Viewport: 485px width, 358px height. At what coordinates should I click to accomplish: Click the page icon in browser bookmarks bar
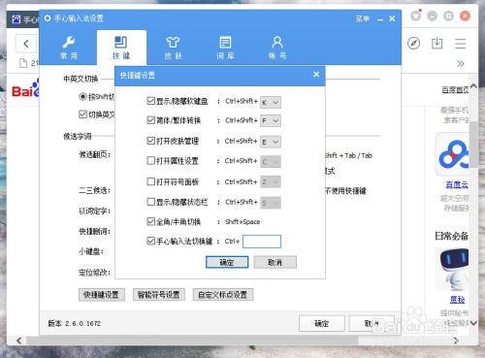tap(23, 63)
